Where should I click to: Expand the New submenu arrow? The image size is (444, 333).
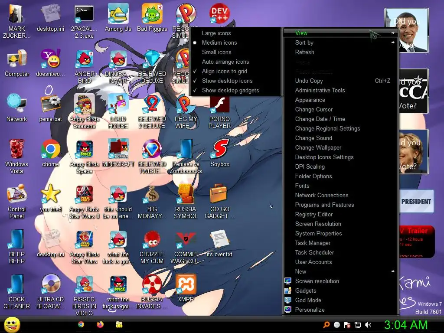[x=393, y=271]
